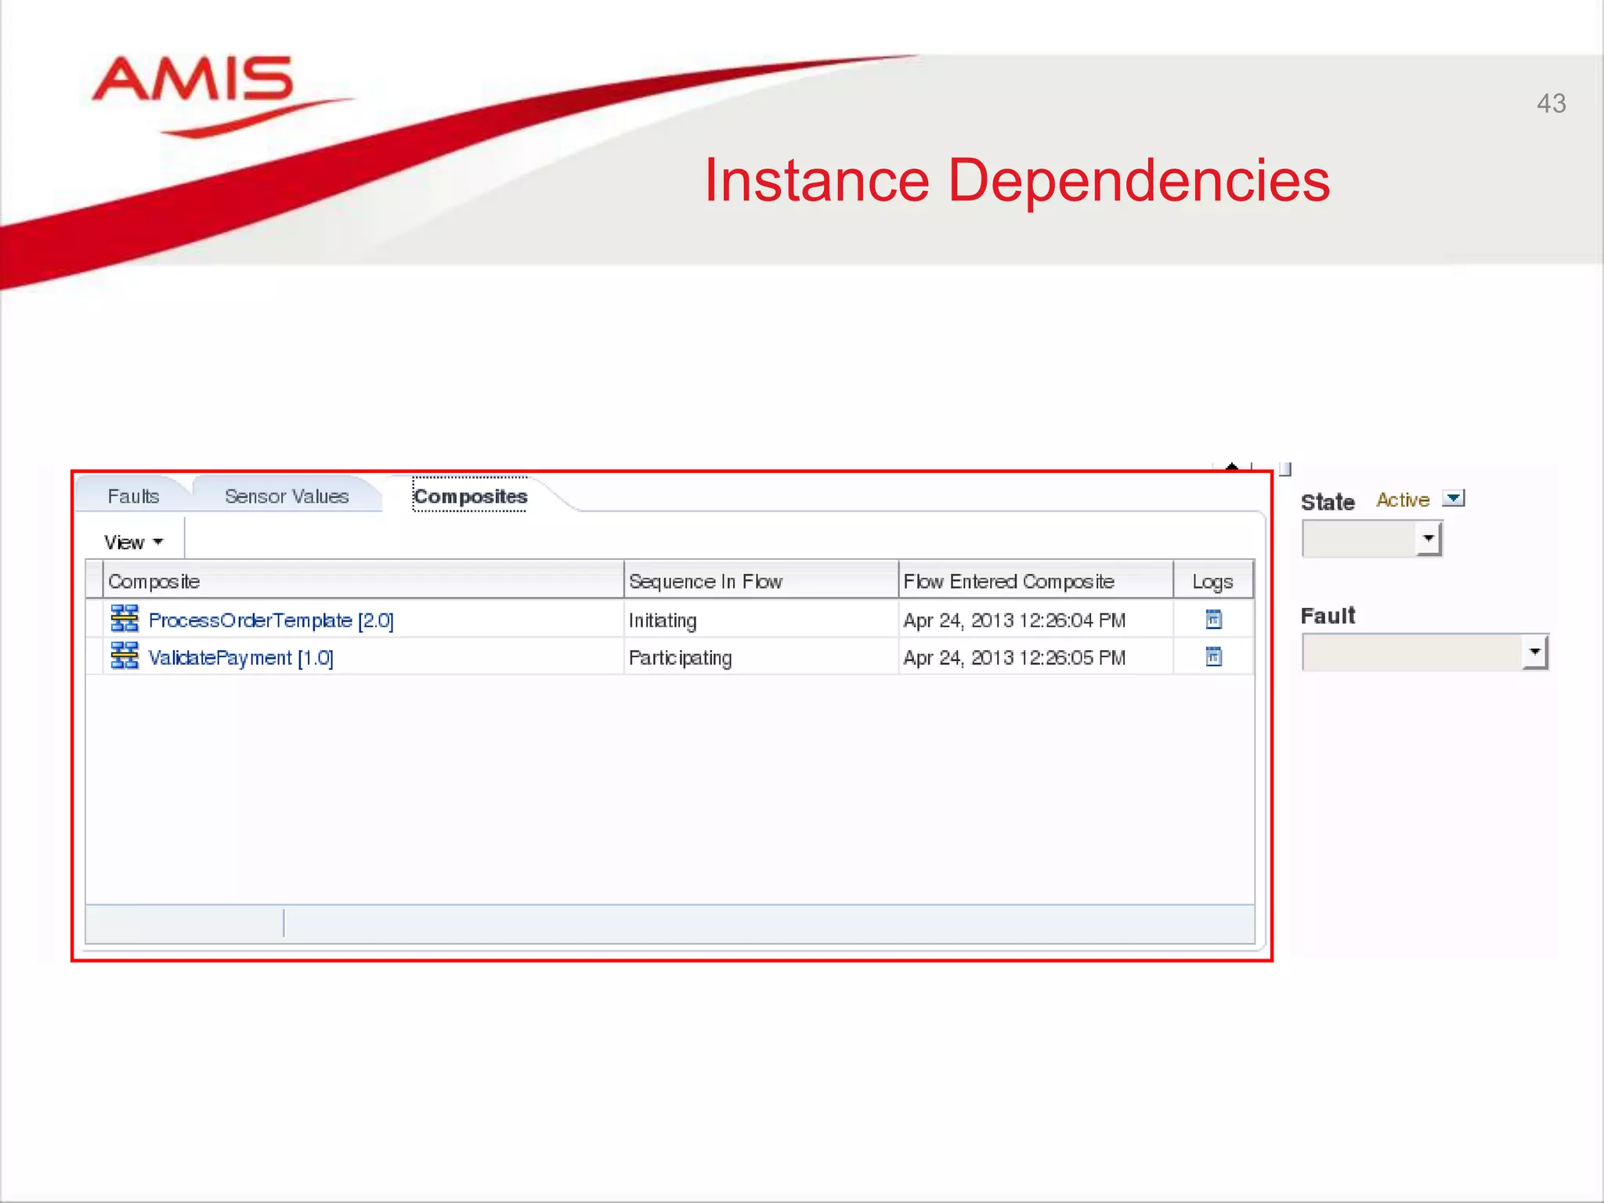Open the View menu dropdown

click(x=134, y=542)
